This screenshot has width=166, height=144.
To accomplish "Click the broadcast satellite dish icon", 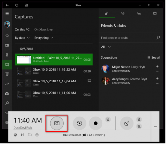I will pos(127,123).
